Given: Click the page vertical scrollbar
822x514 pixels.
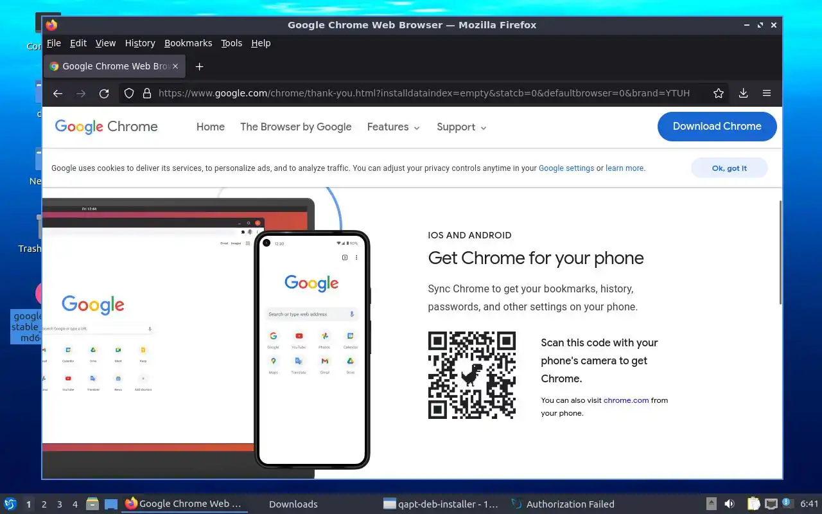Looking at the screenshot, I should tap(780, 252).
